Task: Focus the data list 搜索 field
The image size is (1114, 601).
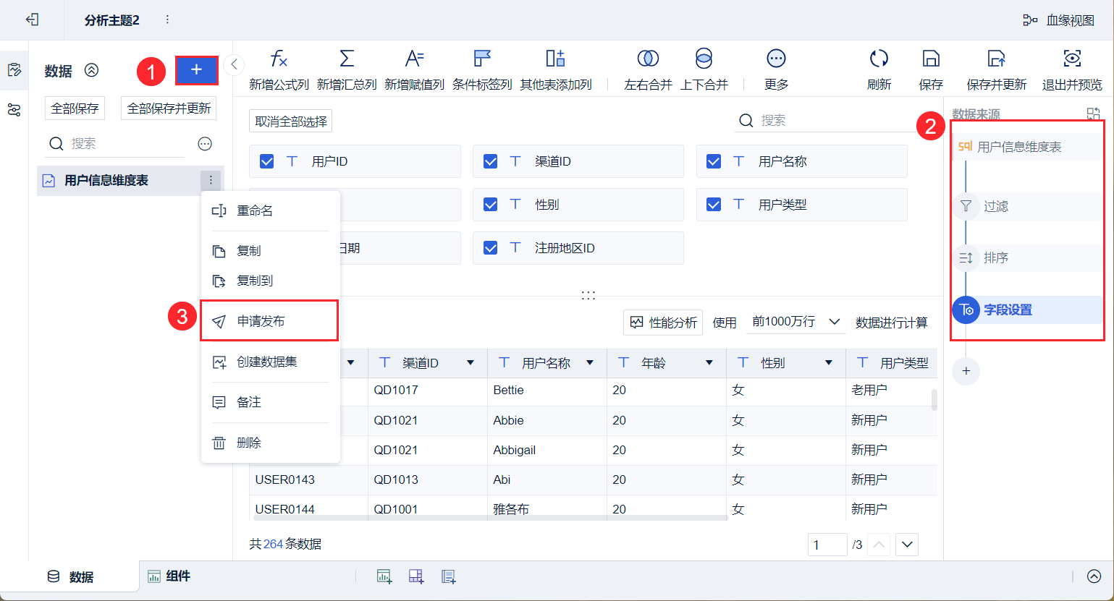Action: click(x=116, y=144)
